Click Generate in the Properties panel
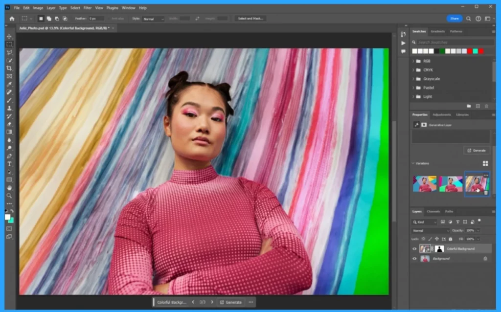501x312 pixels. pos(477,151)
